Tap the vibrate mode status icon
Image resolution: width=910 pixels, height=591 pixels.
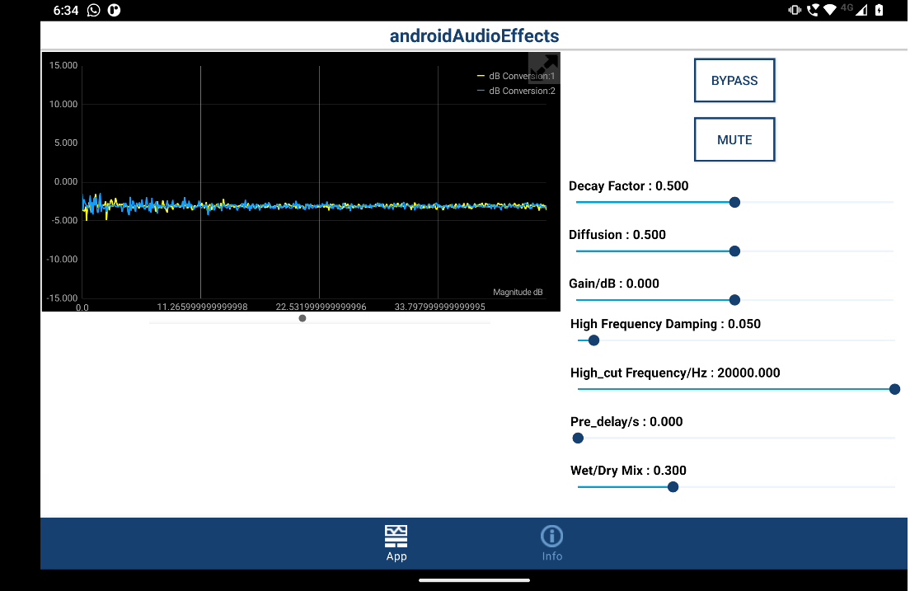(x=795, y=11)
